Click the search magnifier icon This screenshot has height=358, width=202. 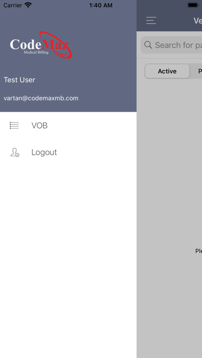148,45
